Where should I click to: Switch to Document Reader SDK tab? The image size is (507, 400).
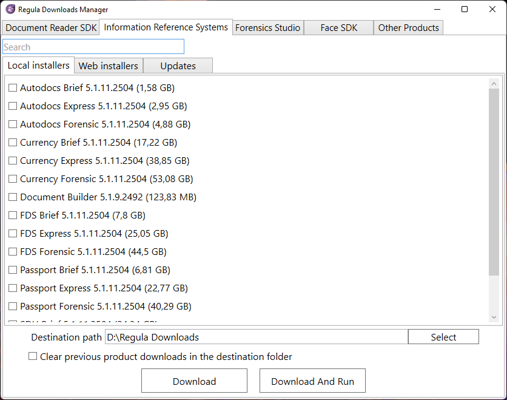click(51, 28)
